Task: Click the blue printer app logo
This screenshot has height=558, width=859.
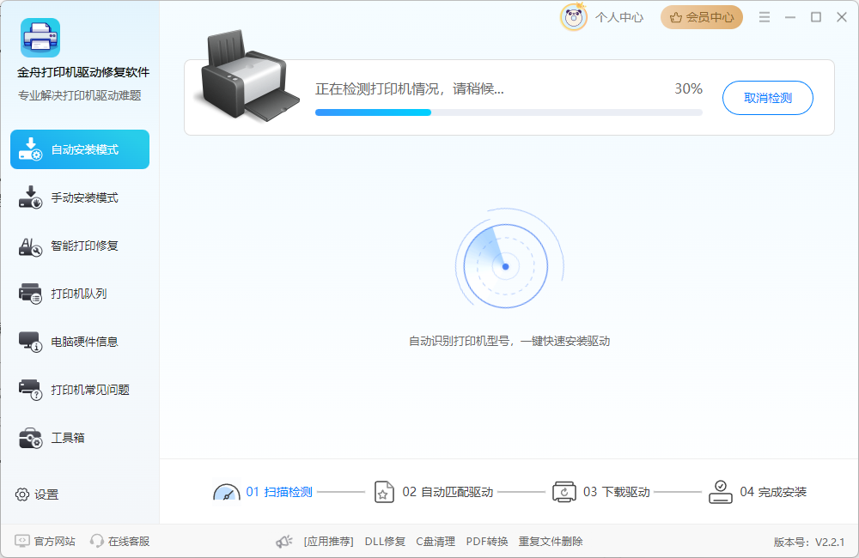Action: pos(40,38)
